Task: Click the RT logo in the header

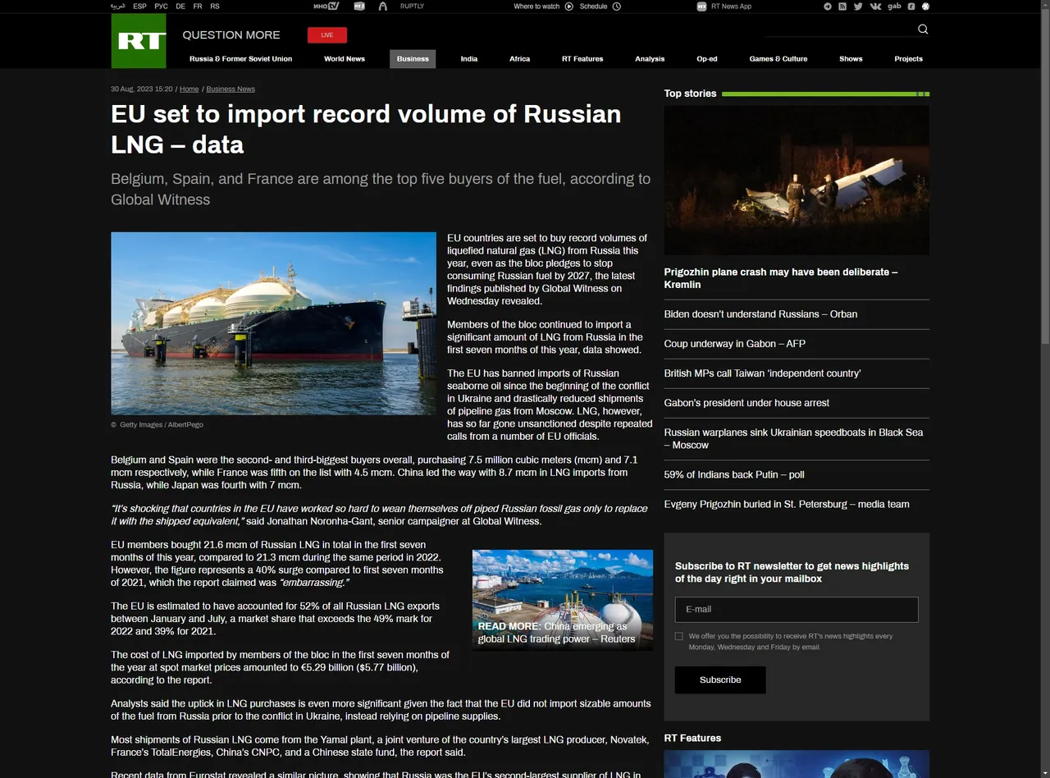Action: click(139, 41)
